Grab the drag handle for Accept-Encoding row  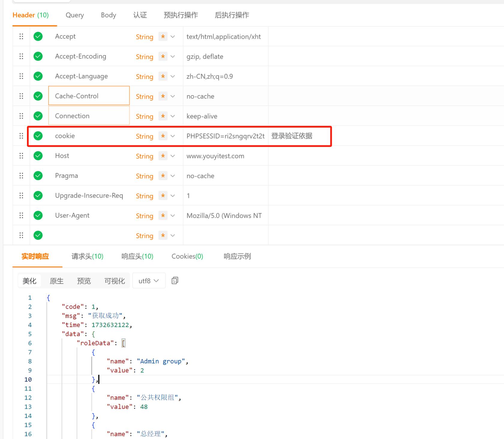21,56
